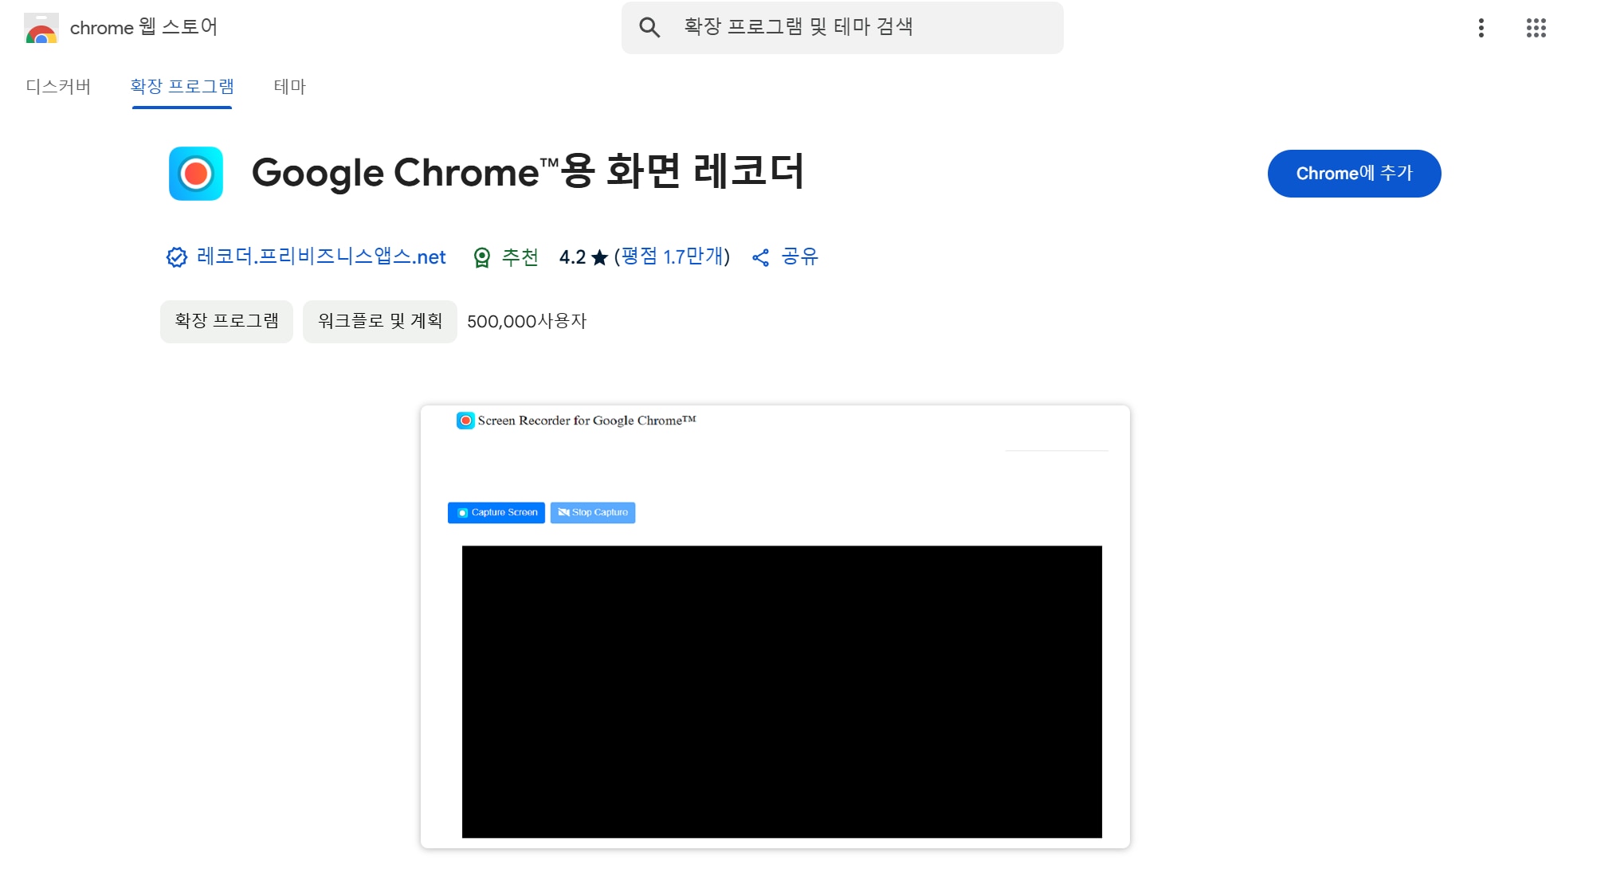This screenshot has height=869, width=1624.
Task: Click the Chrome에 추가 button
Action: 1355,174
